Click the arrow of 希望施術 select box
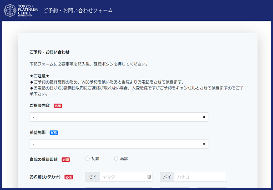 pos(204,144)
